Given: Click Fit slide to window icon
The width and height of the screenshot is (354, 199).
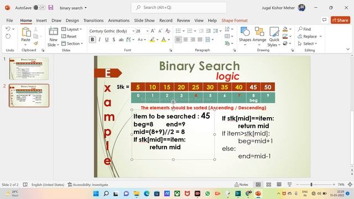Looking at the screenshot, I should tap(350, 185).
